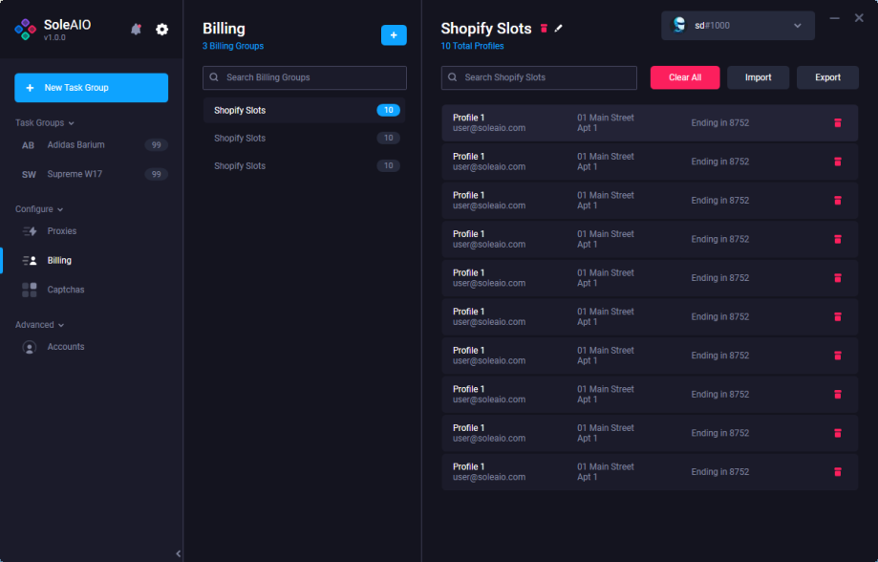Click the v1.0.0 version label
Image resolution: width=878 pixels, height=562 pixels.
(54, 37)
